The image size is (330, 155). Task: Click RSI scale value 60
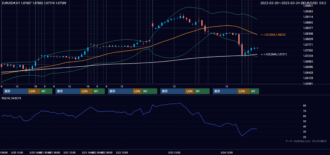[x=305, y=116]
